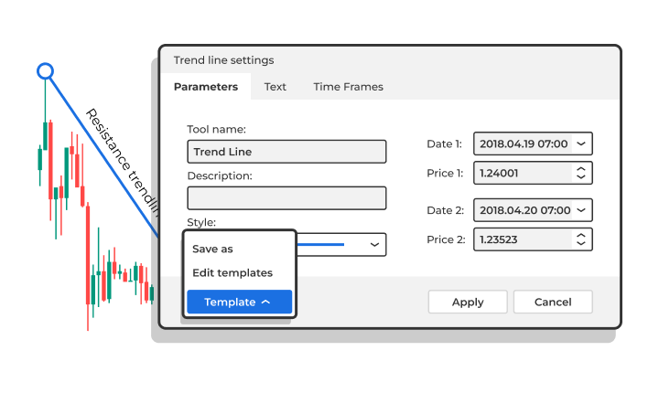Click the Price 1 stepper arrows

coord(580,173)
